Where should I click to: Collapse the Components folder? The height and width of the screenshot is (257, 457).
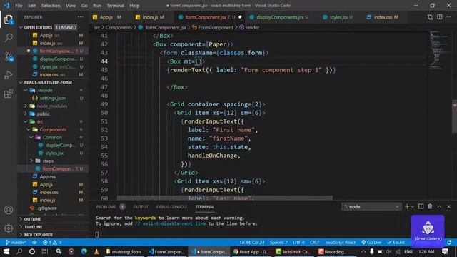coord(29,129)
